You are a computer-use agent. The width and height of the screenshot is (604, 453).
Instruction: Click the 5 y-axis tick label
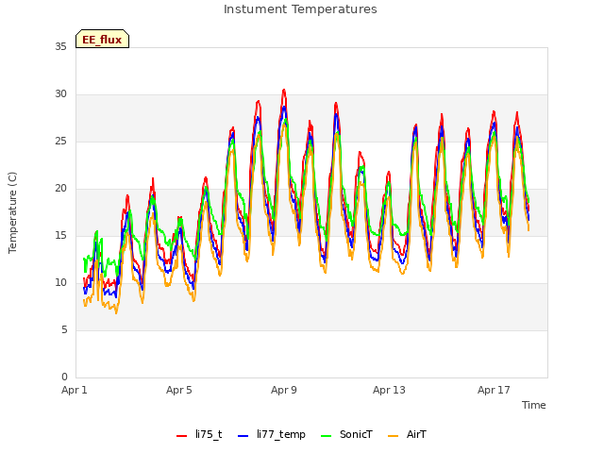(x=64, y=329)
